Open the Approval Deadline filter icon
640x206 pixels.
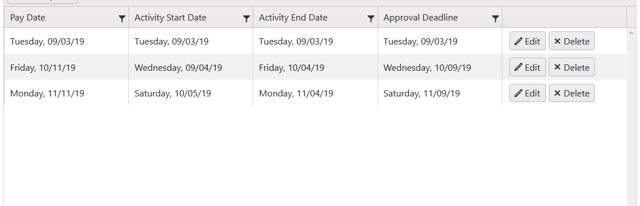pyautogui.click(x=495, y=18)
